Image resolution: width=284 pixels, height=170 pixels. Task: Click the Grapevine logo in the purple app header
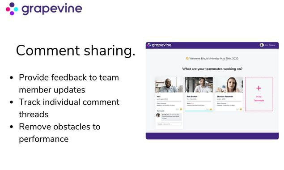point(159,45)
